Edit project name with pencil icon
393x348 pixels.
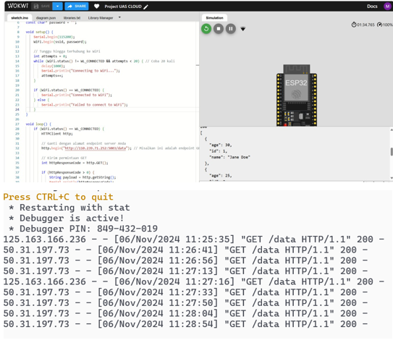click(145, 7)
